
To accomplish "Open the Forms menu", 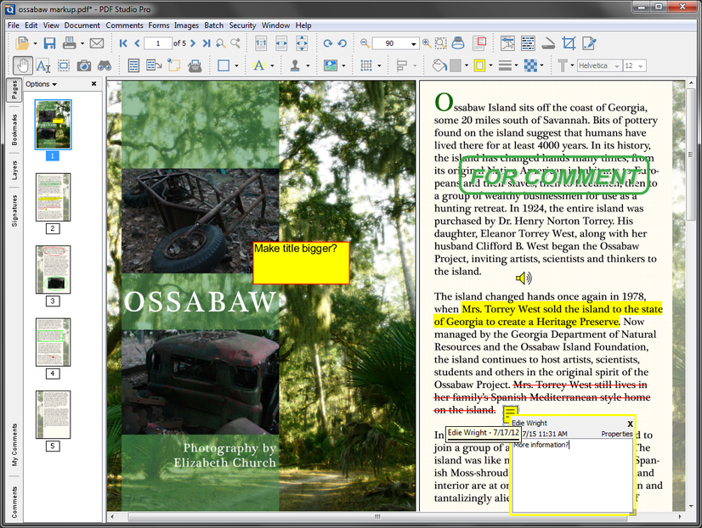I will click(x=159, y=25).
